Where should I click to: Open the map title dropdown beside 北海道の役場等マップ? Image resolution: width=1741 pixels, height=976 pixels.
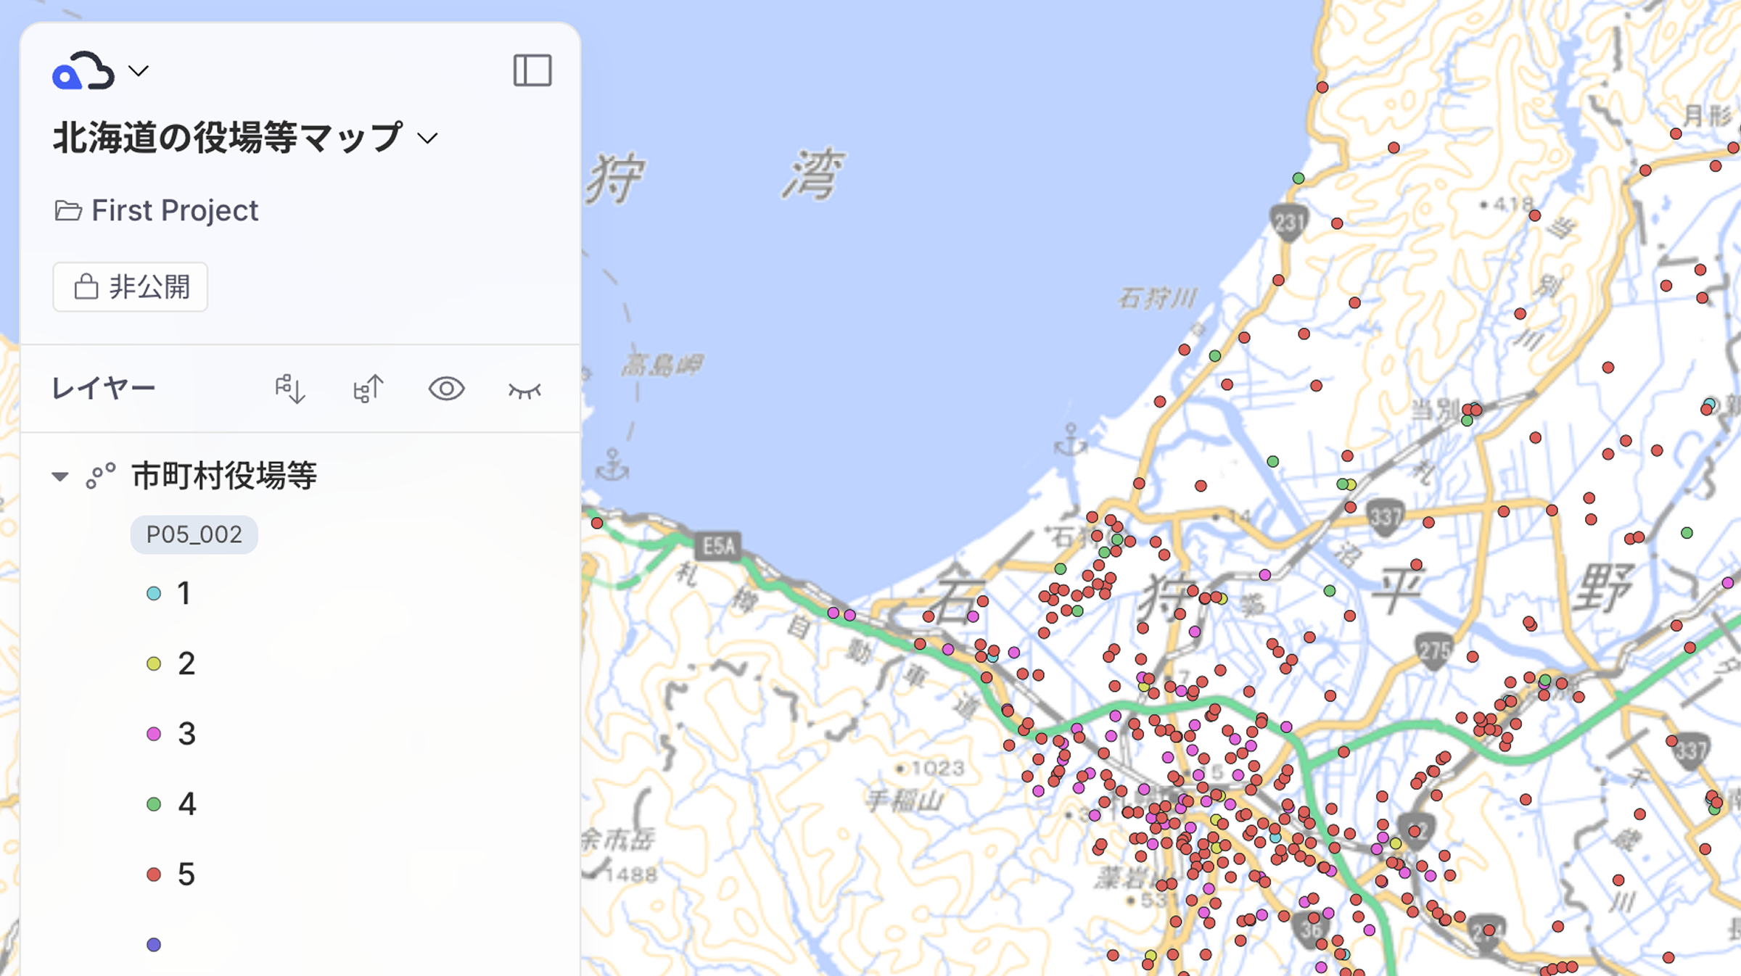(428, 138)
